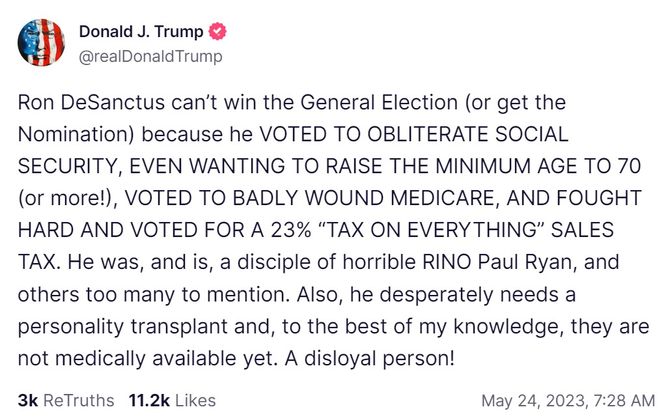Click the word Nomination in the post
Image resolution: width=670 pixels, height=420 pixels.
pos(75,134)
